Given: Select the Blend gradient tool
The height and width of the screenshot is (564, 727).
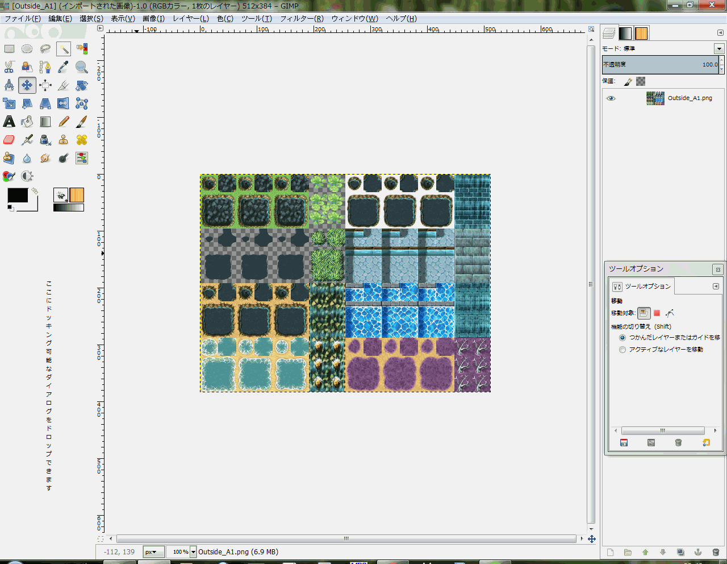Looking at the screenshot, I should pos(45,122).
